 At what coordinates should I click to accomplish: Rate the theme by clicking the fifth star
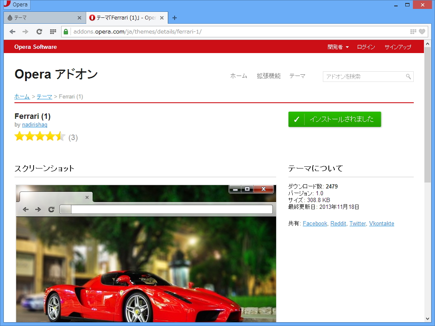[x=60, y=136]
